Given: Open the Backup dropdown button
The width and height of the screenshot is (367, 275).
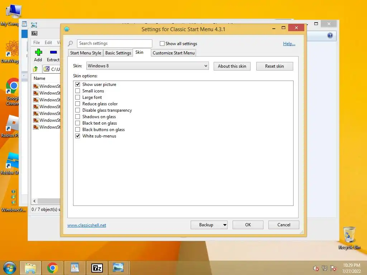Looking at the screenshot, I should [209, 225].
